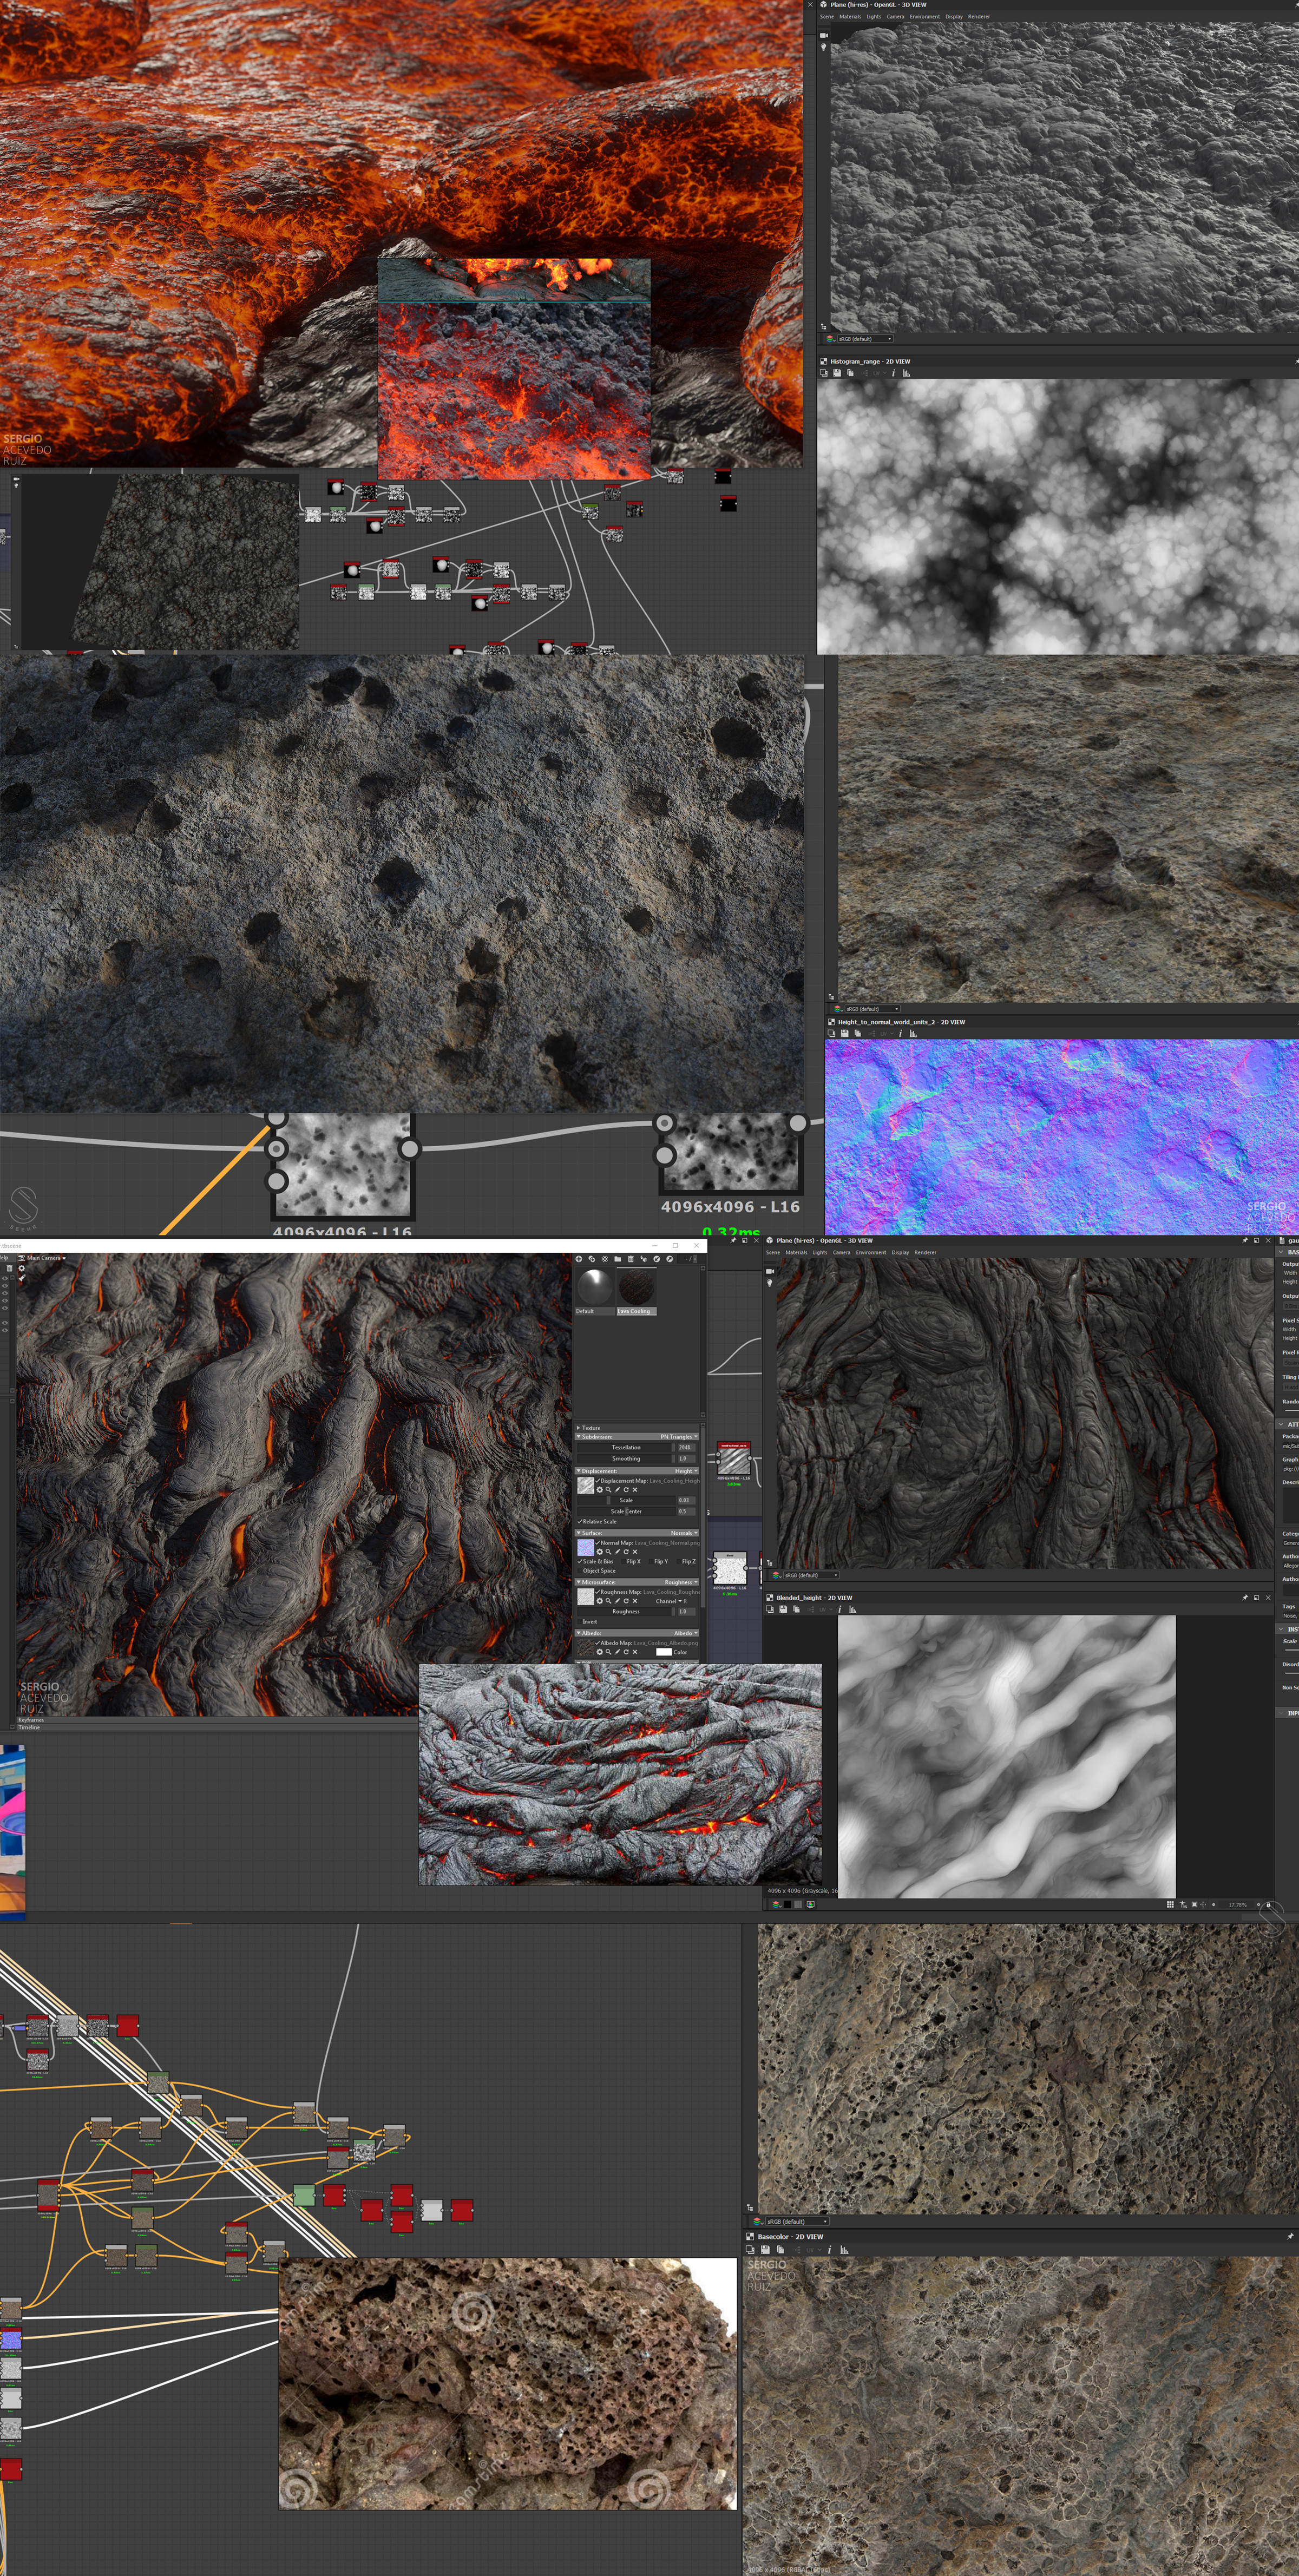Viewport: 1299px width, 2576px height.
Task: Open the Roughness Map gear settings
Action: click(600, 1602)
